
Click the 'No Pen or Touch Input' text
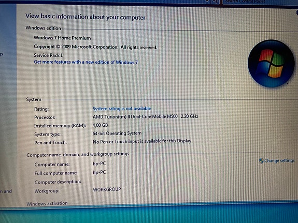pos(142,141)
